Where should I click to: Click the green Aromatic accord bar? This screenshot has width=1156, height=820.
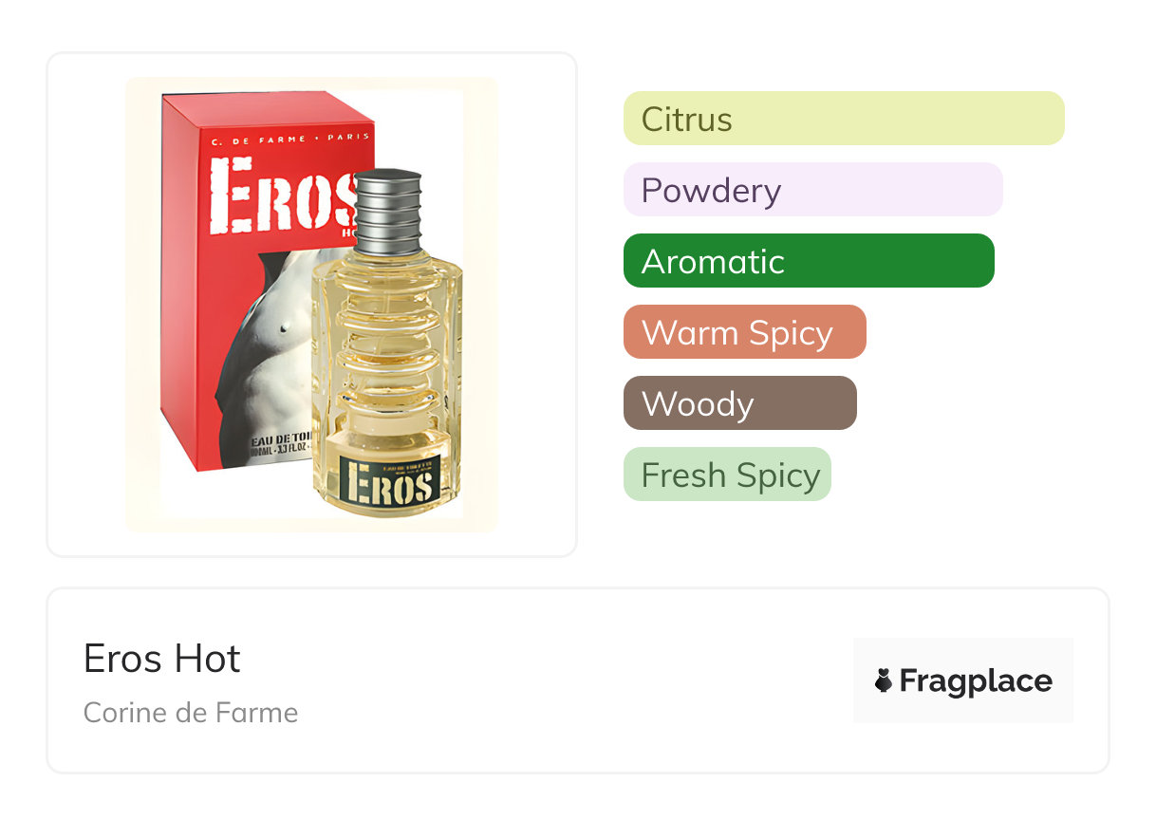(x=808, y=261)
